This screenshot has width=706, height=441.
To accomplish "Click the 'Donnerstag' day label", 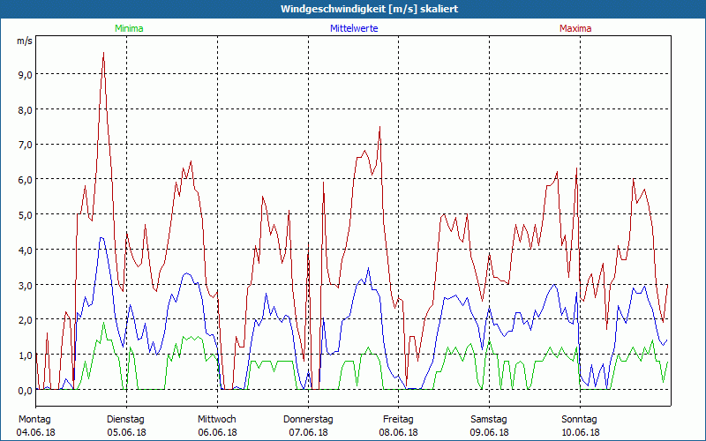I will (308, 420).
